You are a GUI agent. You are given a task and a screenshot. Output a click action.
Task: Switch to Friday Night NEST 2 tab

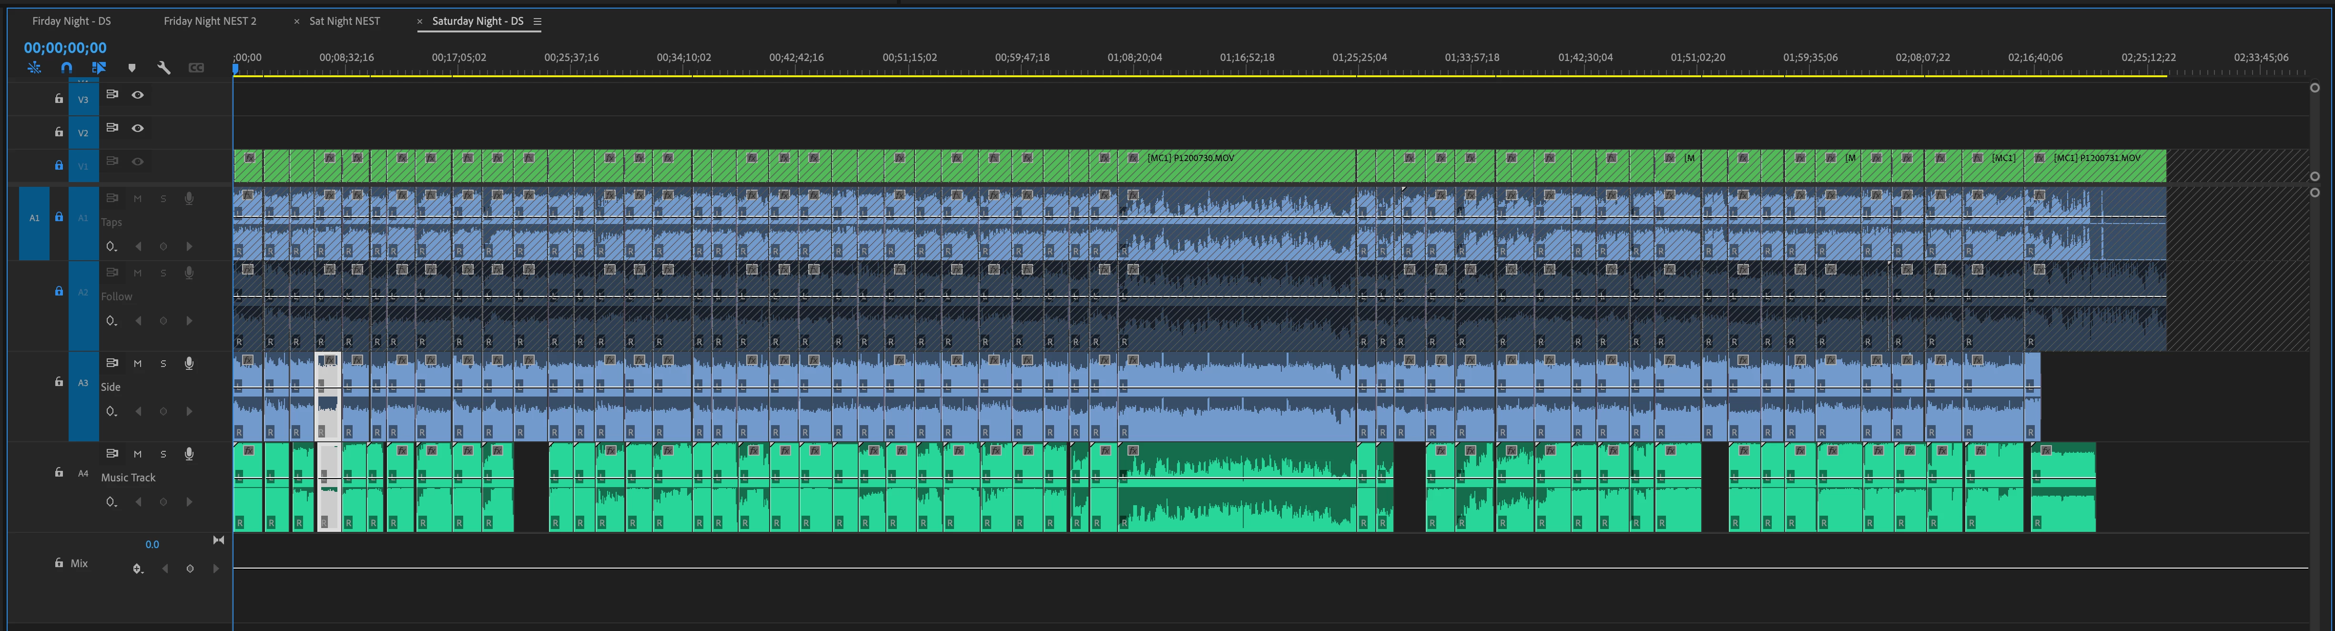(209, 21)
